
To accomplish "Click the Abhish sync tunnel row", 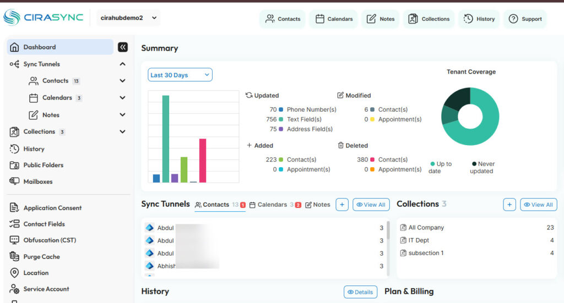I will click(x=264, y=266).
